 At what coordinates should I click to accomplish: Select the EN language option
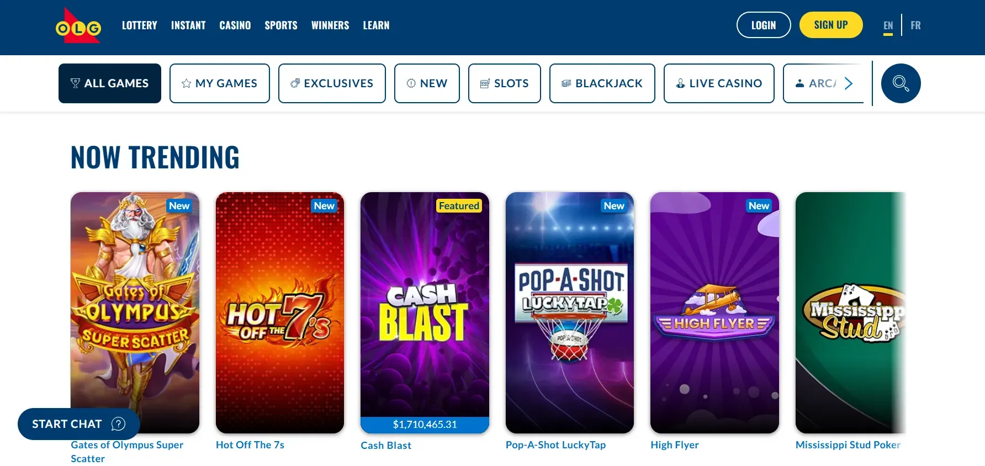[888, 25]
